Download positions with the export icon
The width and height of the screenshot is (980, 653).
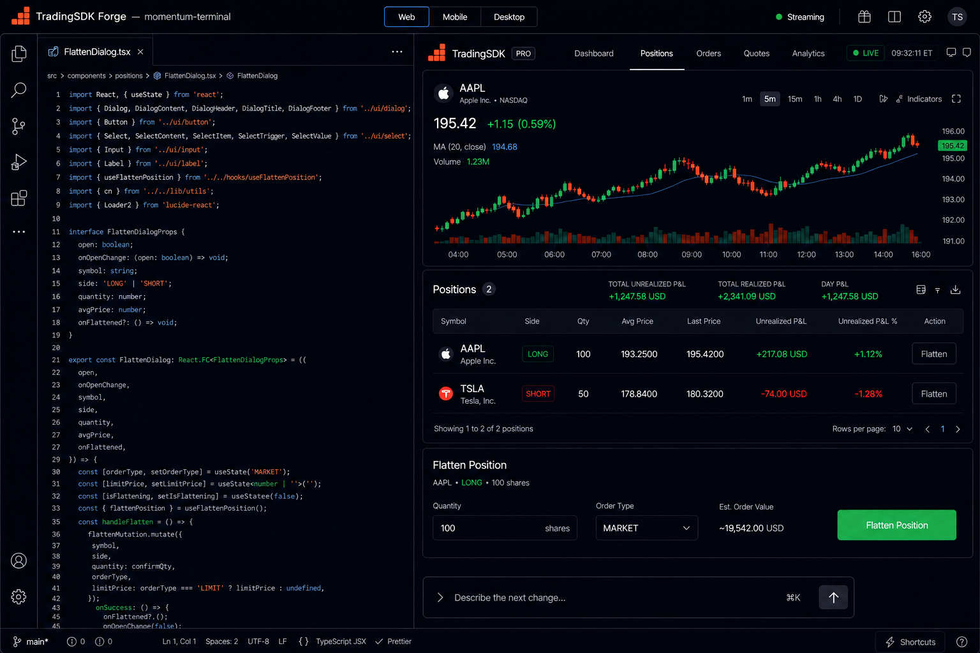coord(955,290)
